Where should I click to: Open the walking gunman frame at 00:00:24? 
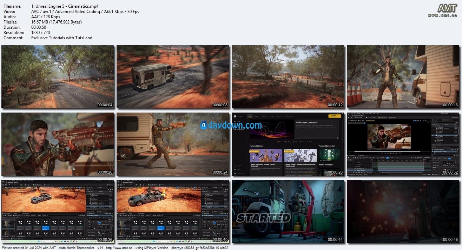173,144
